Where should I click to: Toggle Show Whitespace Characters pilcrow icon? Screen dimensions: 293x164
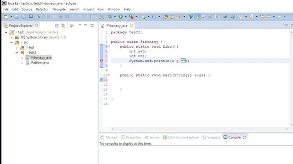217,17
